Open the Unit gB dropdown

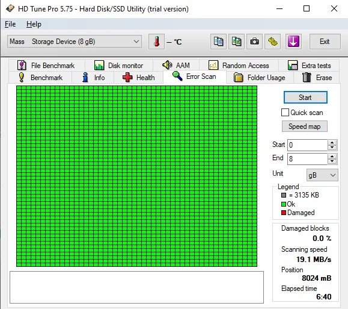322,175
